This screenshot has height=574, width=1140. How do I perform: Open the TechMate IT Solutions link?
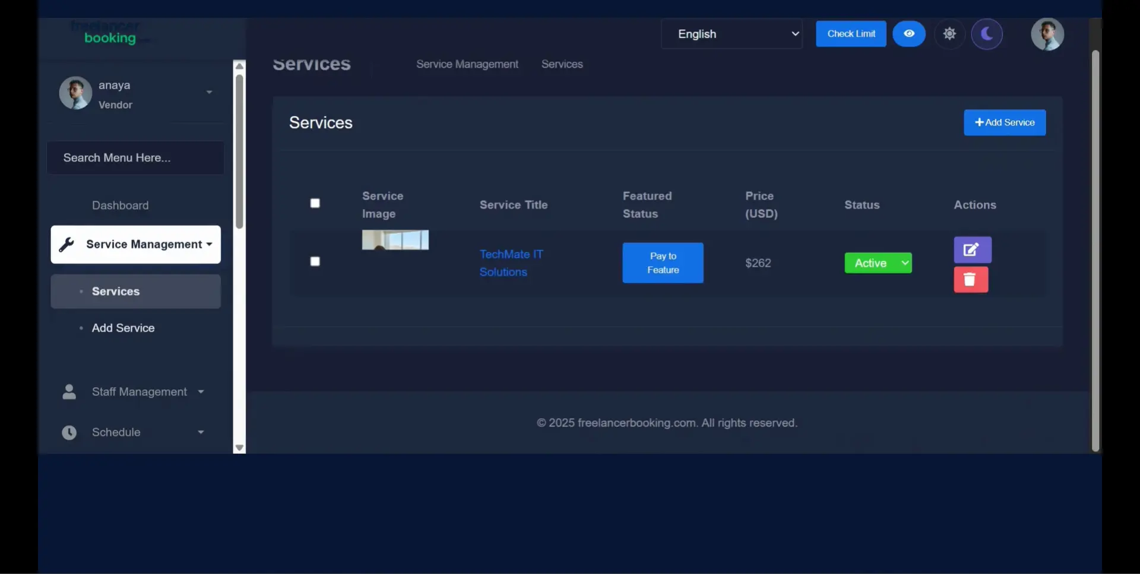pyautogui.click(x=511, y=263)
